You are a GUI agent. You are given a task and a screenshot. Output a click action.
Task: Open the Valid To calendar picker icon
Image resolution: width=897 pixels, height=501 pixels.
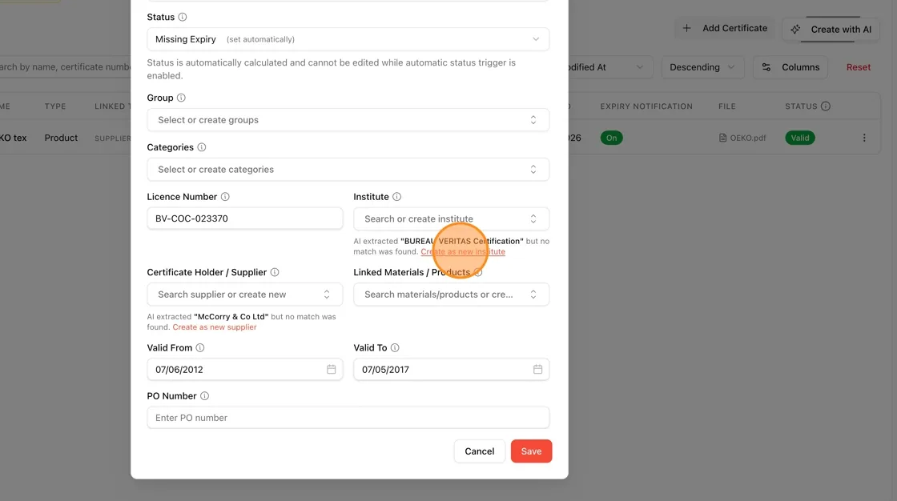coord(537,370)
